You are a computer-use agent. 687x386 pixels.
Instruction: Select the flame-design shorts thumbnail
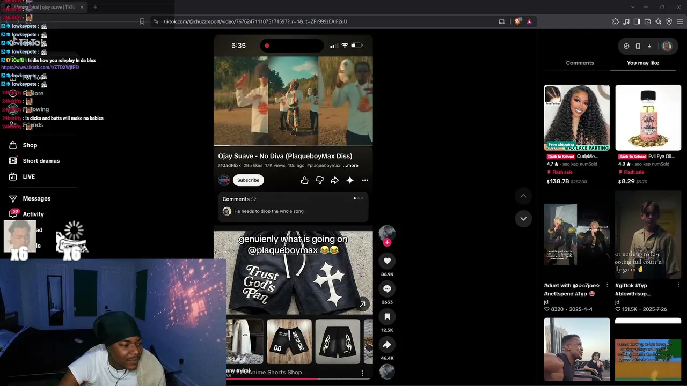click(x=338, y=342)
